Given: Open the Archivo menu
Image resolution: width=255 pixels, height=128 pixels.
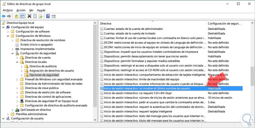Looking at the screenshot, I should (x=8, y=10).
